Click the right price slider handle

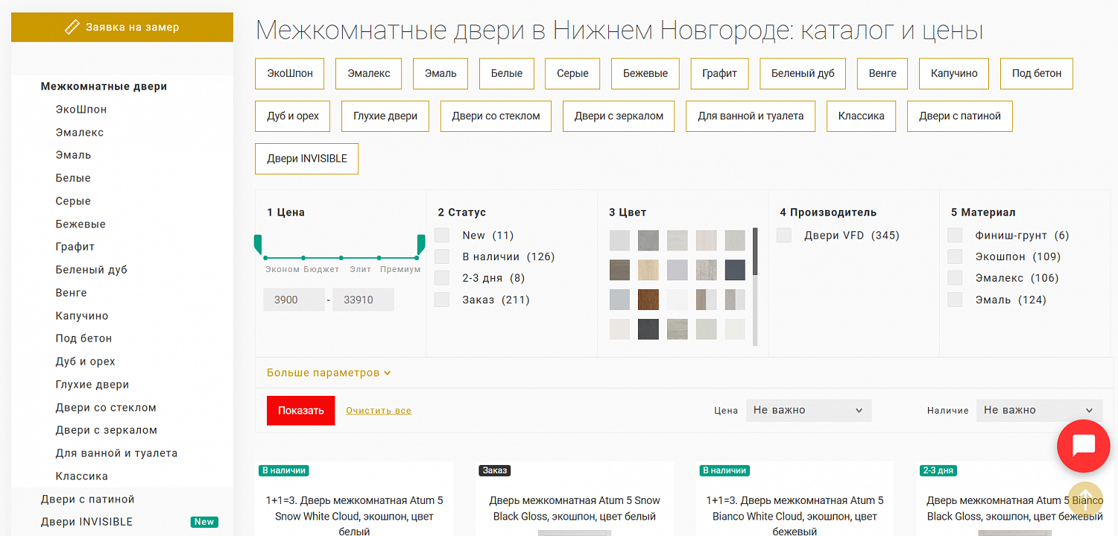tap(421, 245)
